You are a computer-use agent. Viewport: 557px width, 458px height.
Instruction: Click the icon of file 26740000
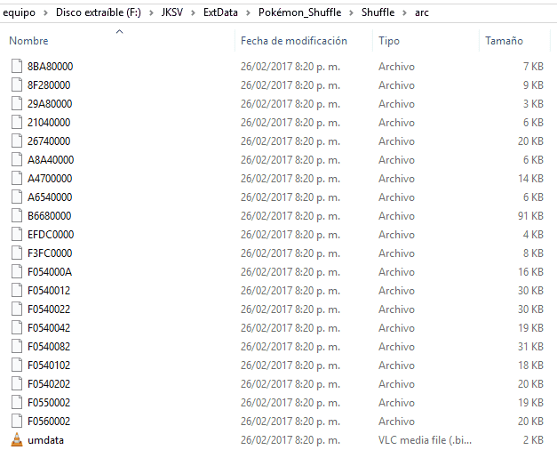click(x=17, y=141)
